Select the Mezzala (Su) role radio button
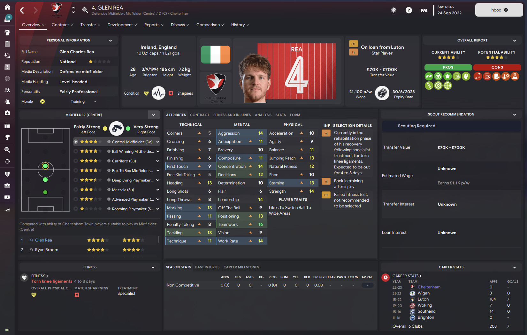 [76, 190]
